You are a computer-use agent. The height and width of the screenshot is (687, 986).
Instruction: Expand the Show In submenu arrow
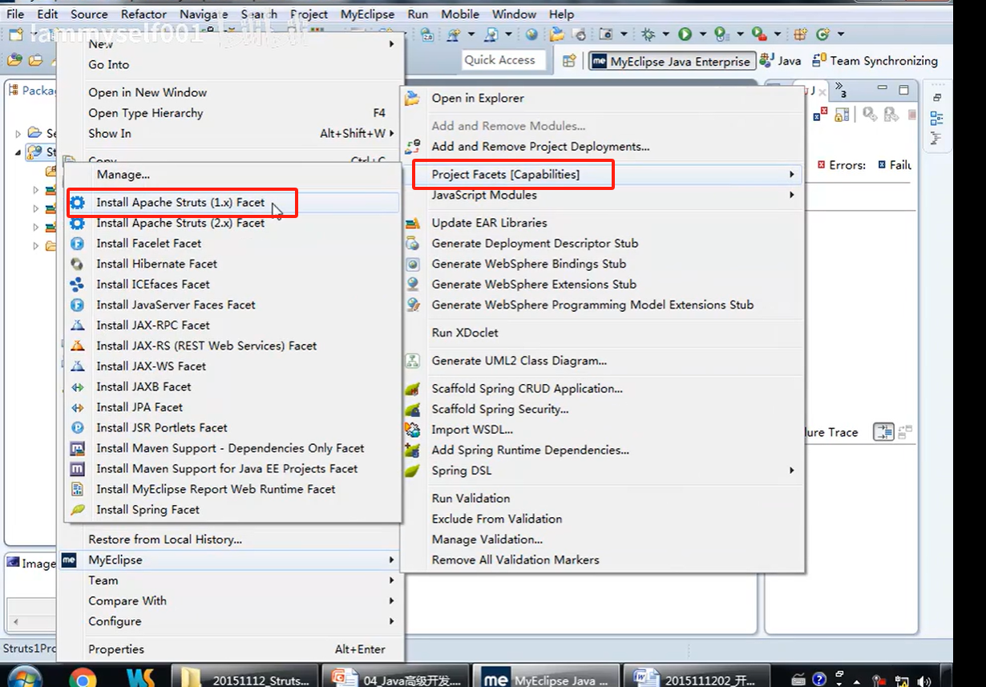[x=392, y=134]
